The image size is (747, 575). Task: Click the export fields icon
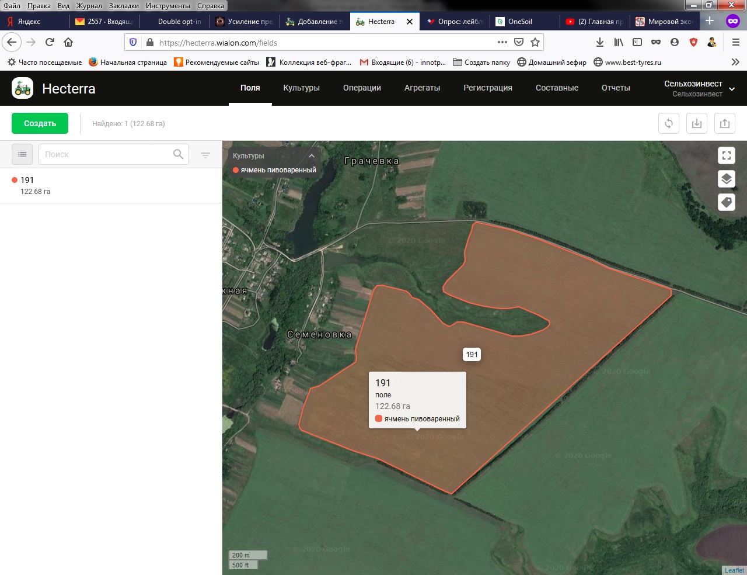coord(725,123)
